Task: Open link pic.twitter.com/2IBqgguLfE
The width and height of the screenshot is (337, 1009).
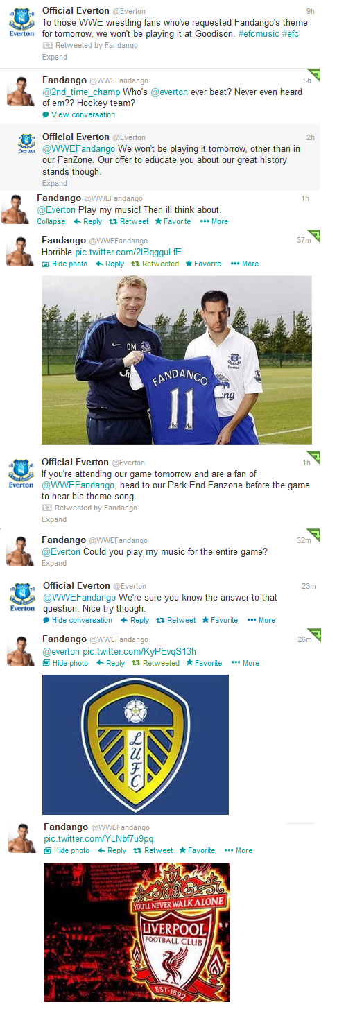Action: (128, 252)
